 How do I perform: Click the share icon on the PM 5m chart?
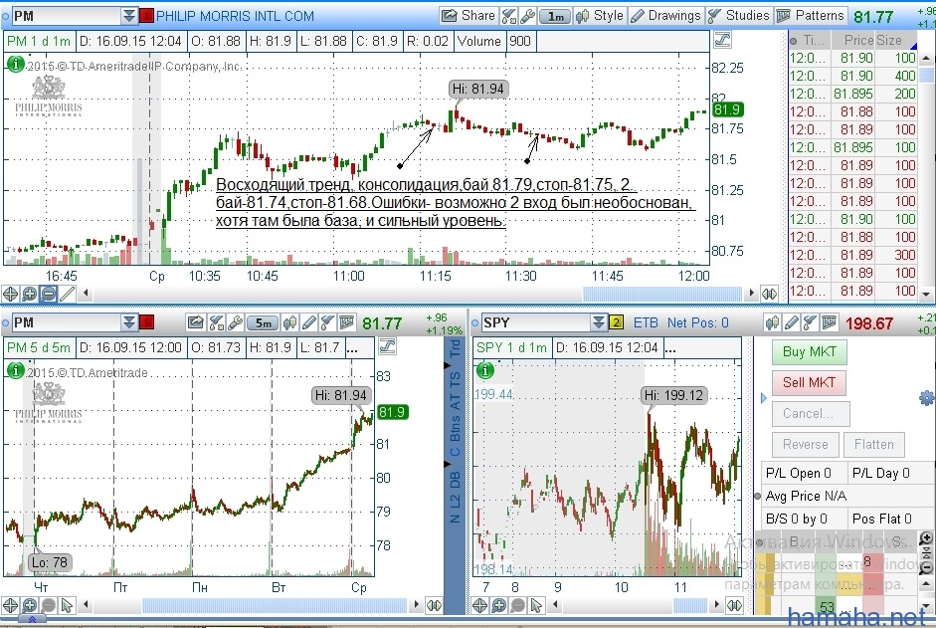tap(195, 323)
